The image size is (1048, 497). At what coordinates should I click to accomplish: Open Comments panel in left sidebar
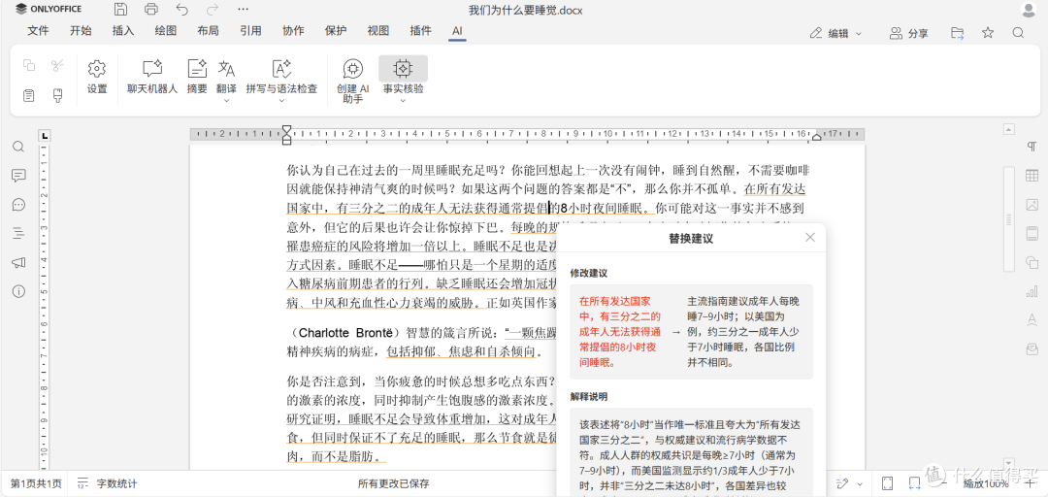click(18, 176)
